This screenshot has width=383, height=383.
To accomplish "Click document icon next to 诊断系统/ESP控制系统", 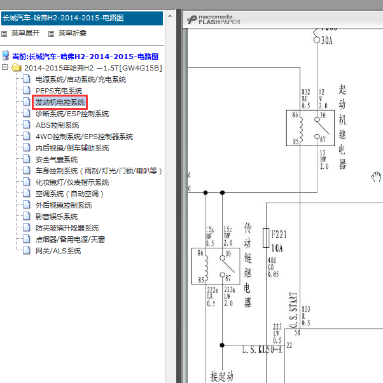I will [x=27, y=113].
